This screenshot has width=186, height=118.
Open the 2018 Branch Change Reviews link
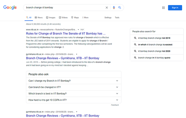tap(63, 116)
